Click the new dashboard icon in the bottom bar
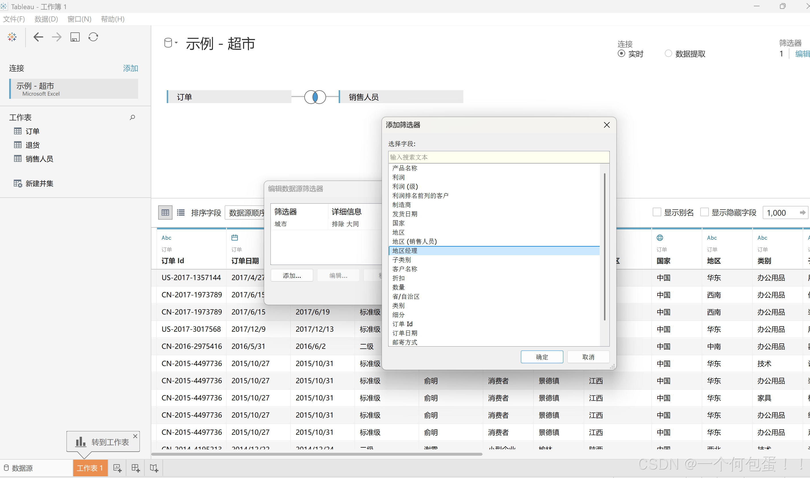The width and height of the screenshot is (810, 478). [x=136, y=468]
